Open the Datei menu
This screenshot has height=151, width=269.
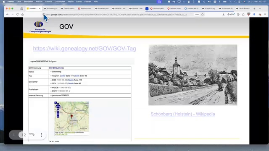click(x=19, y=2)
